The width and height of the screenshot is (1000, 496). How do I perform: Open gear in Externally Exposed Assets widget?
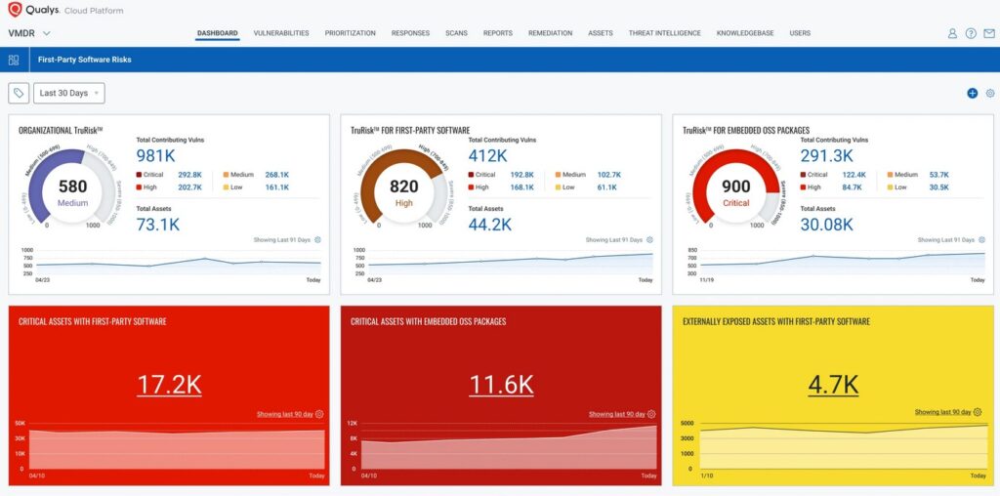(x=978, y=412)
